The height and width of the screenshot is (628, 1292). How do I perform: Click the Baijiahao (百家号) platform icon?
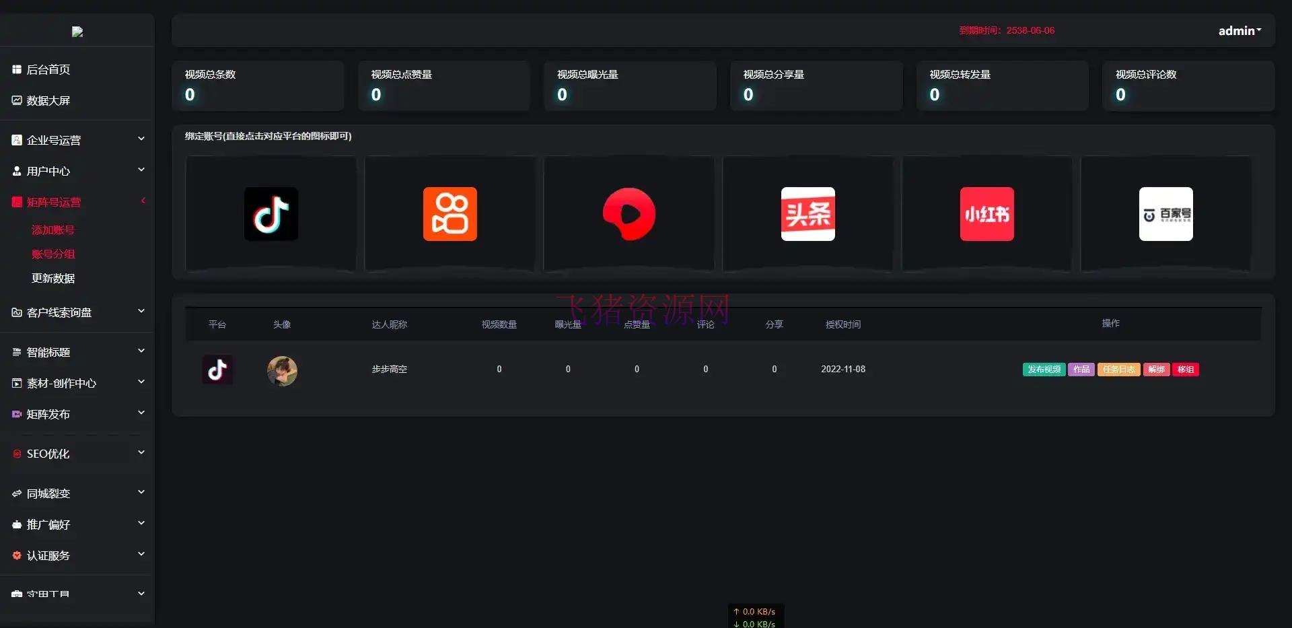click(1165, 214)
